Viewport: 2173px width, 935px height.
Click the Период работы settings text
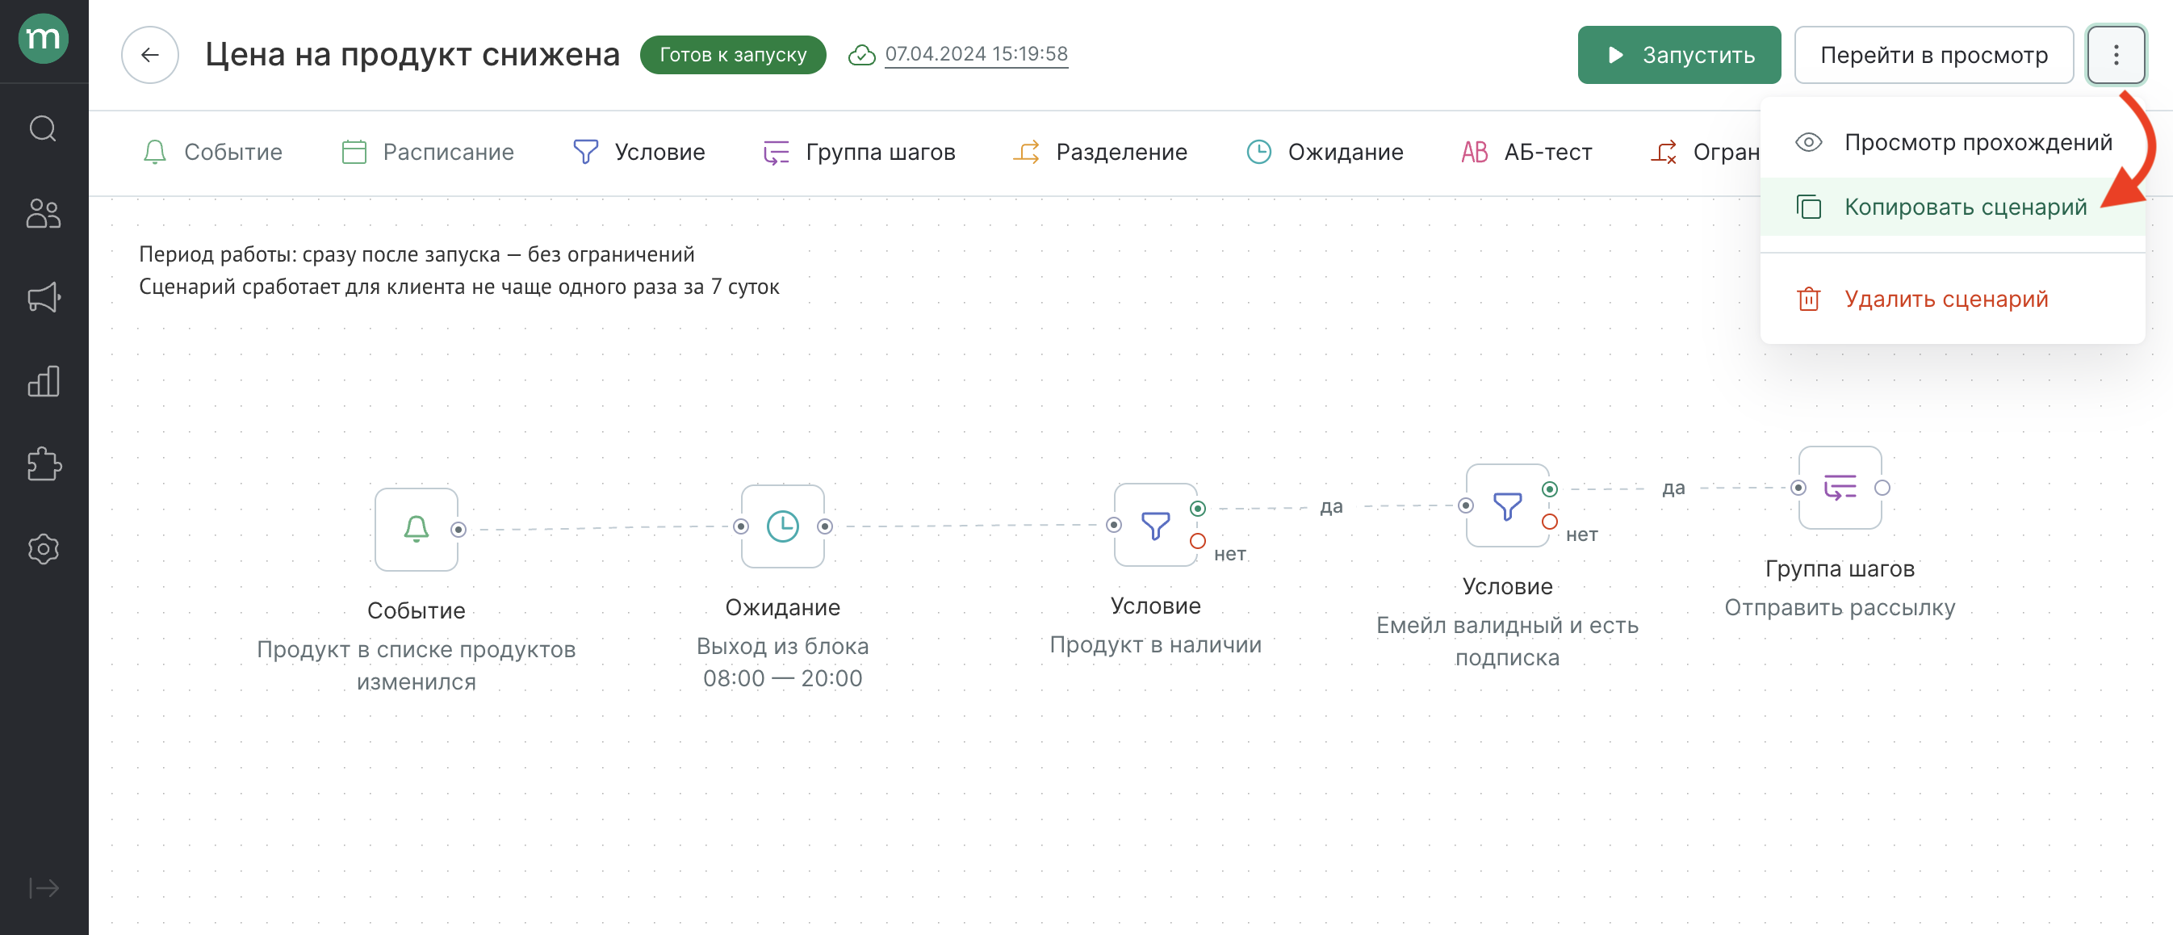pyautogui.click(x=417, y=254)
